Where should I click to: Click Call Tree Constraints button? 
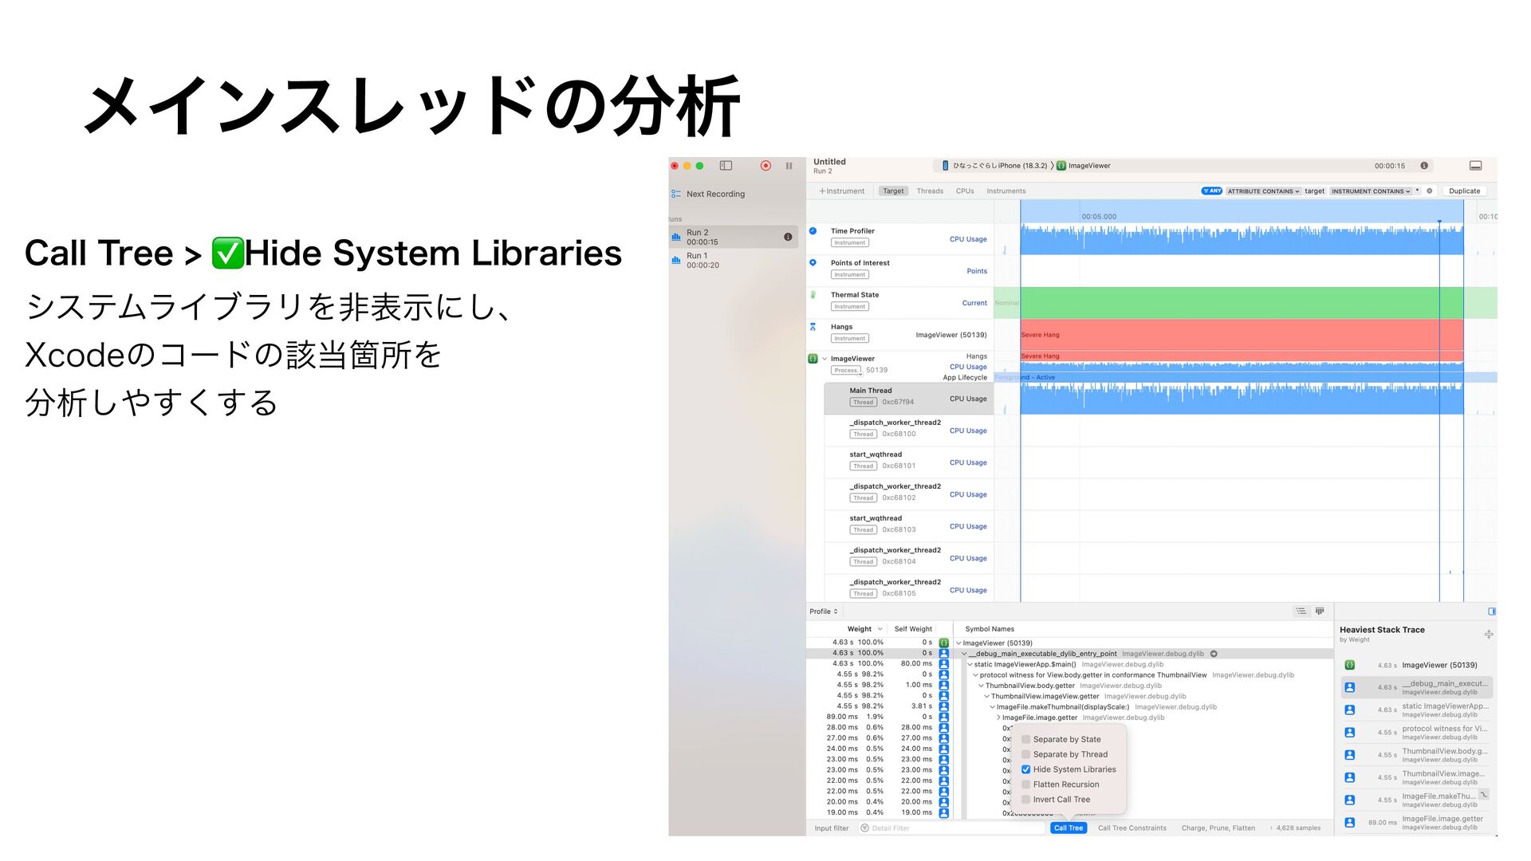click(1132, 828)
